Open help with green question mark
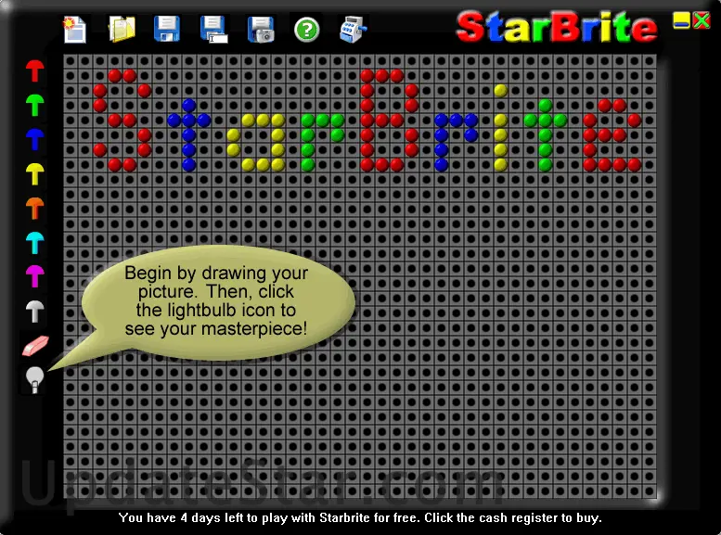This screenshot has width=721, height=535. (x=307, y=31)
